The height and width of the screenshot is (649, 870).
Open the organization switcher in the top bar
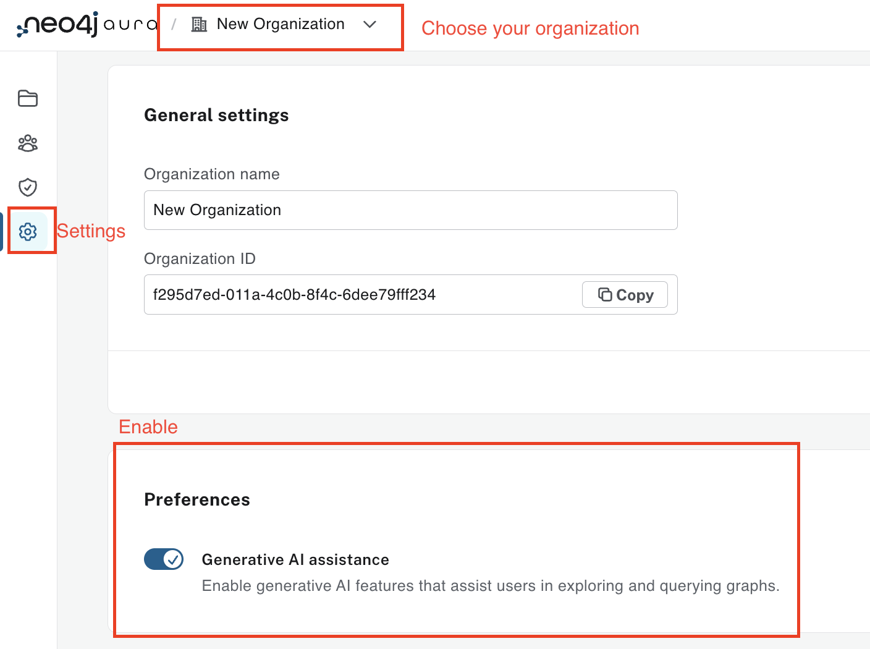point(280,25)
